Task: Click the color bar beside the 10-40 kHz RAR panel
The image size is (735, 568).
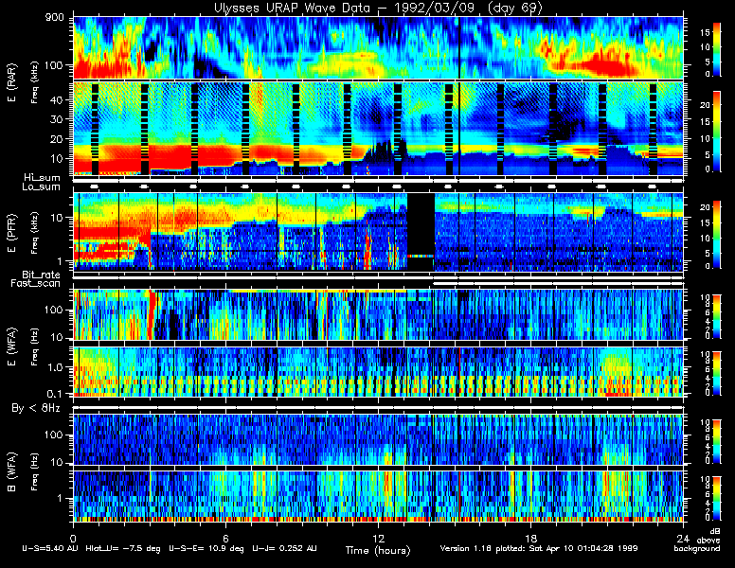Action: point(717,132)
